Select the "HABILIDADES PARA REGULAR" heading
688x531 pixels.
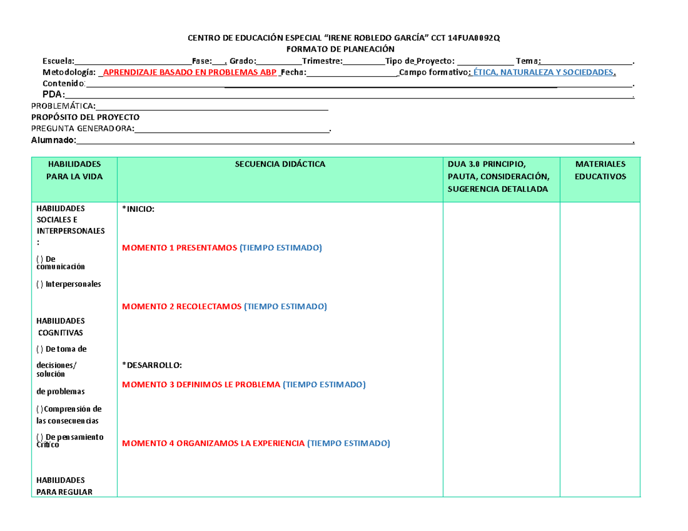tap(64, 485)
